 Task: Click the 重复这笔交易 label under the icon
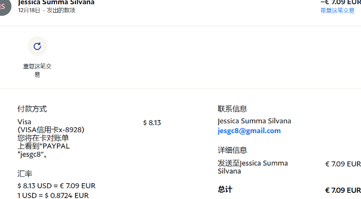[x=38, y=71]
